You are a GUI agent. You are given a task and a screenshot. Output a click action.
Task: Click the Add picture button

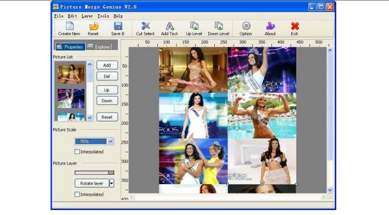tap(107, 65)
